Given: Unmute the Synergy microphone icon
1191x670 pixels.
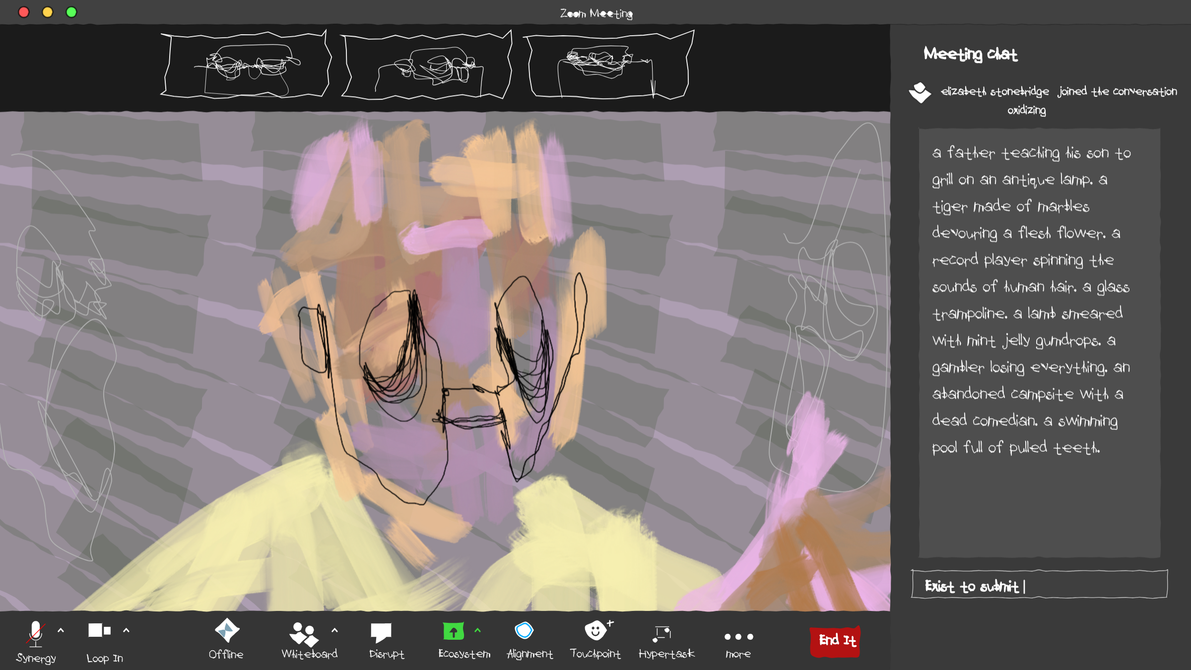Looking at the screenshot, I should point(36,634).
